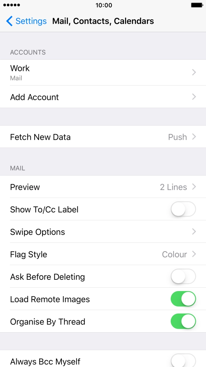The height and width of the screenshot is (367, 206).
Task: Enable the Show To/Cc Label switch
Action: pos(183,209)
